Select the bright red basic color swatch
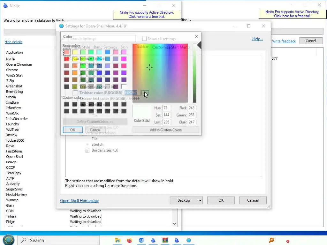Viewport: 327px width, 245px height. pyautogui.click(x=67, y=59)
